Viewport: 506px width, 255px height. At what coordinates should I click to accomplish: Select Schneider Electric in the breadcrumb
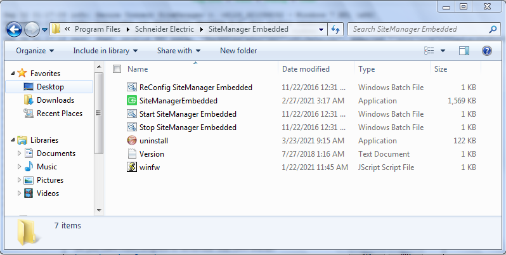tap(164, 29)
